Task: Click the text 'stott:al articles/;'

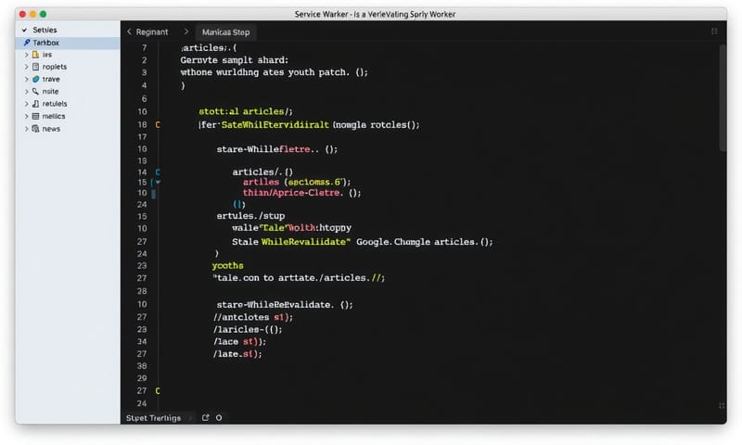Action: point(246,111)
